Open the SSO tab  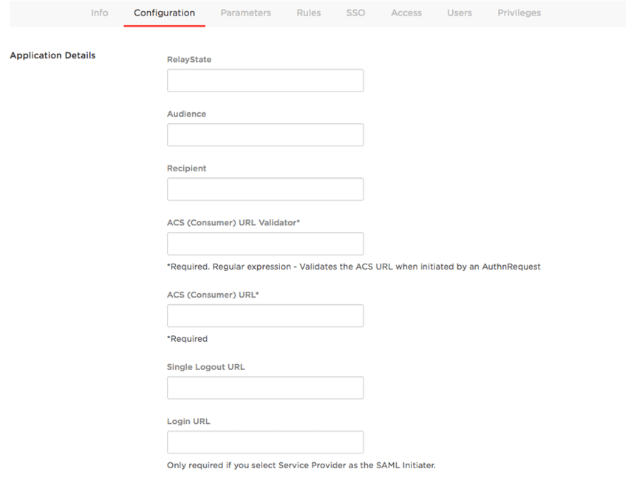(355, 13)
